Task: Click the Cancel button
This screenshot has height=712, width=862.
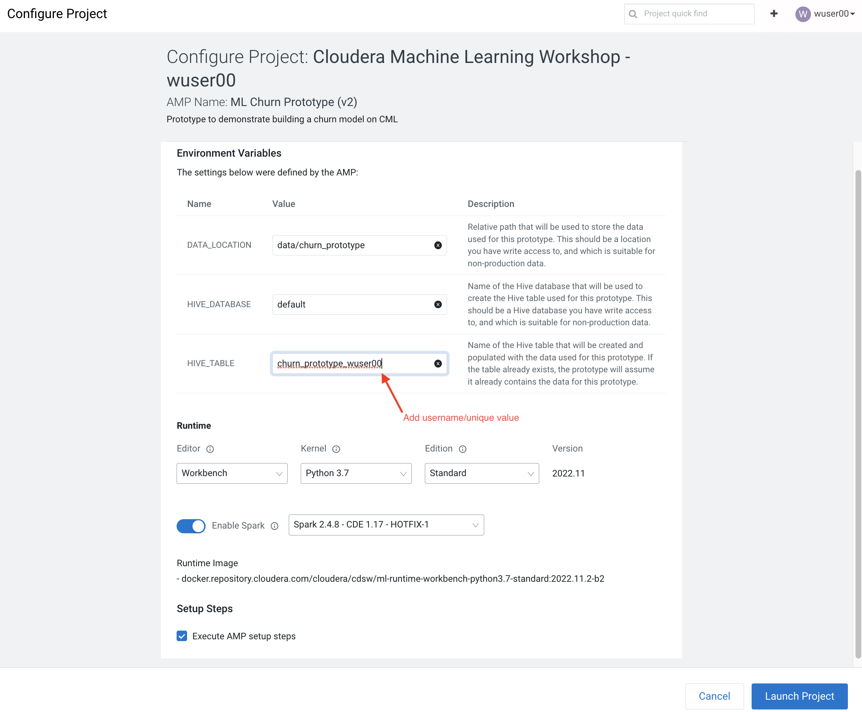Action: [x=714, y=696]
